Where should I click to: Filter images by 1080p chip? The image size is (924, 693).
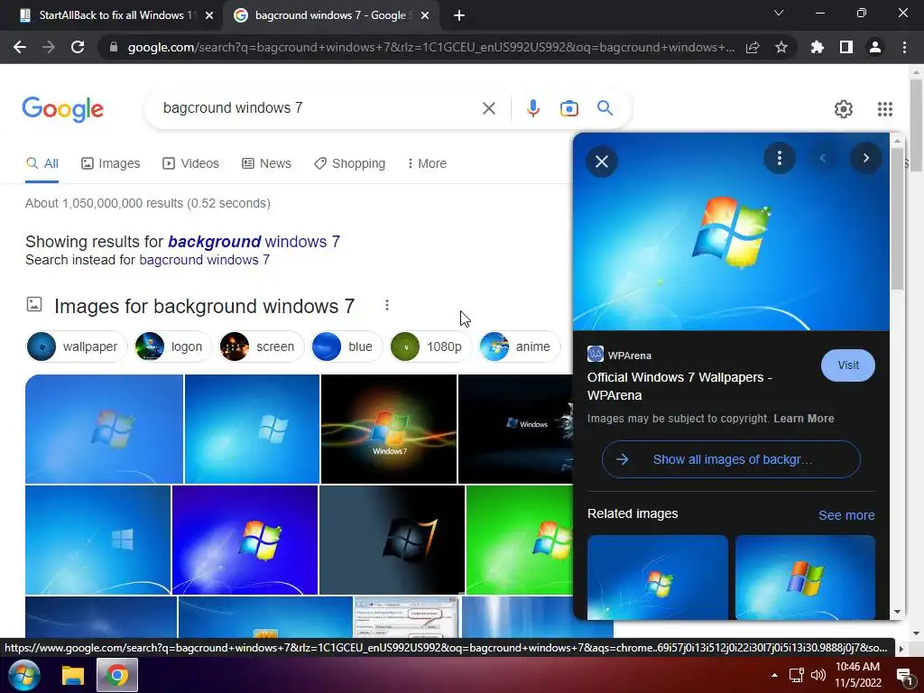[x=430, y=346]
